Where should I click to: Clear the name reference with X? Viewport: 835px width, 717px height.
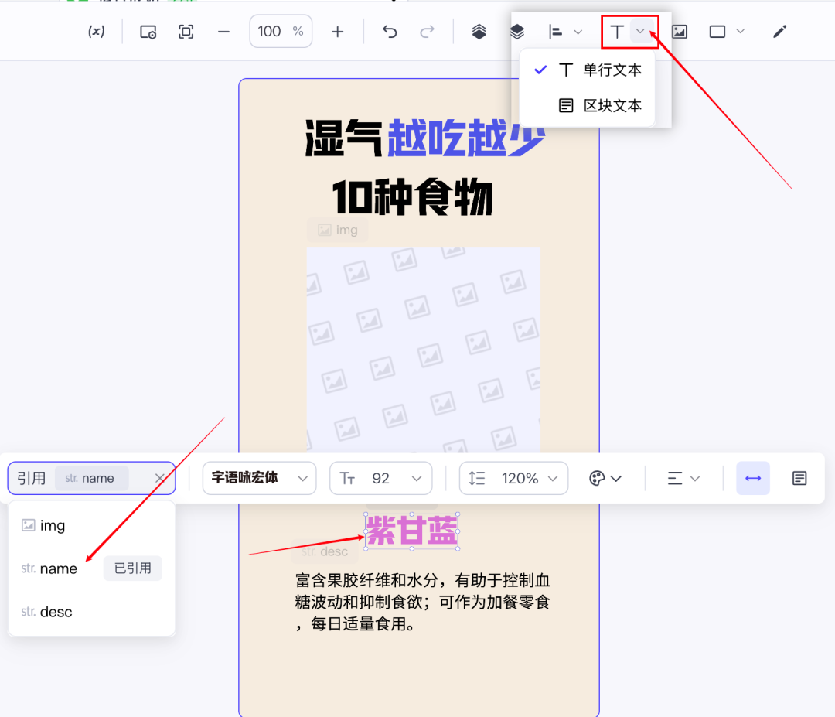coord(160,479)
